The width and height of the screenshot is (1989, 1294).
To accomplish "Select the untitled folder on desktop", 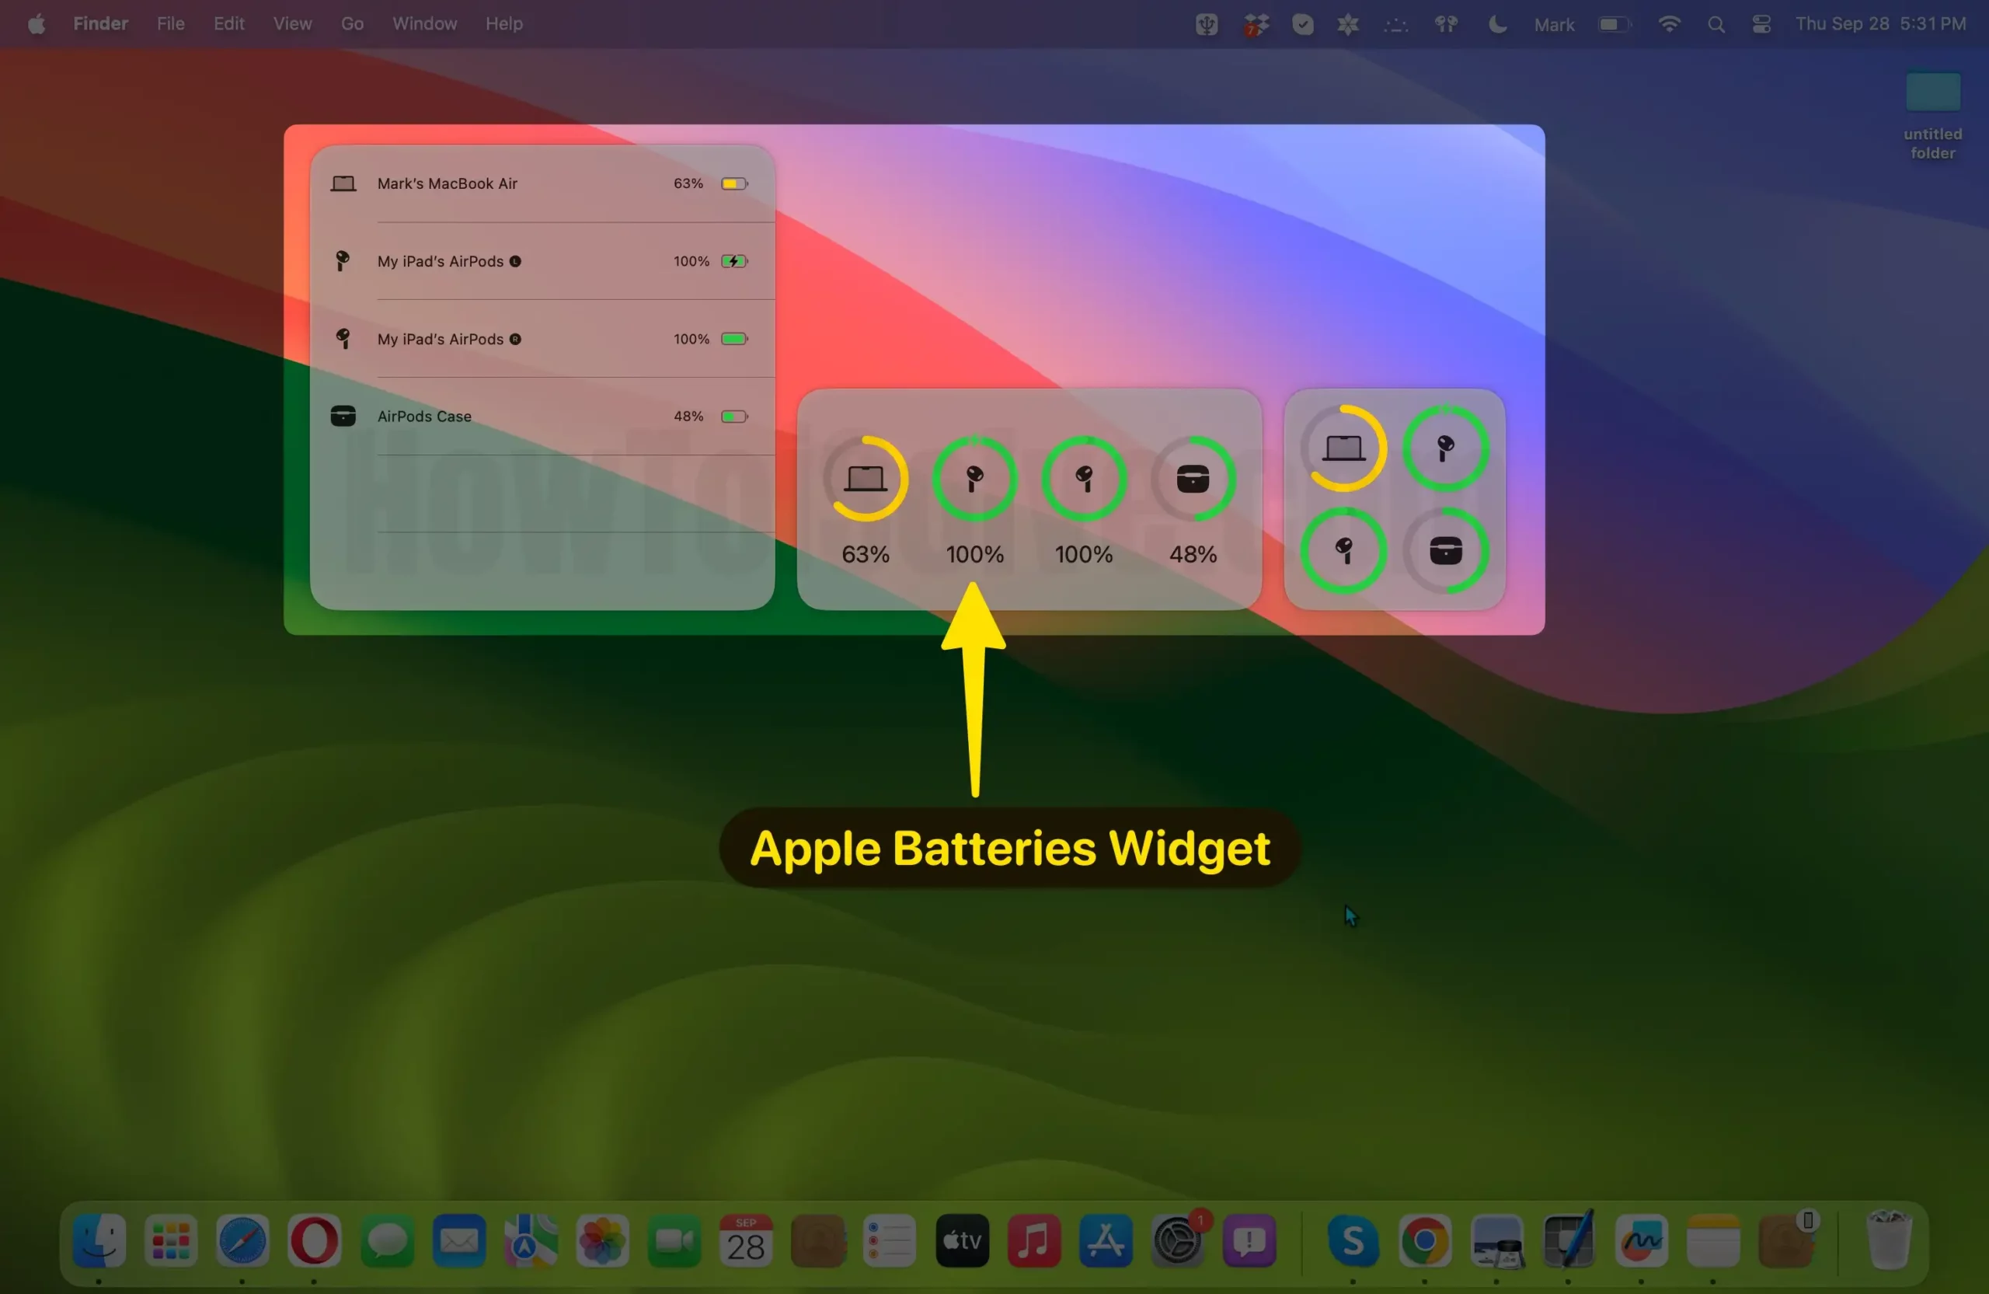I will (x=1932, y=115).
